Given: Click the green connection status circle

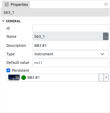Looking at the screenshot, I should 24,78.
